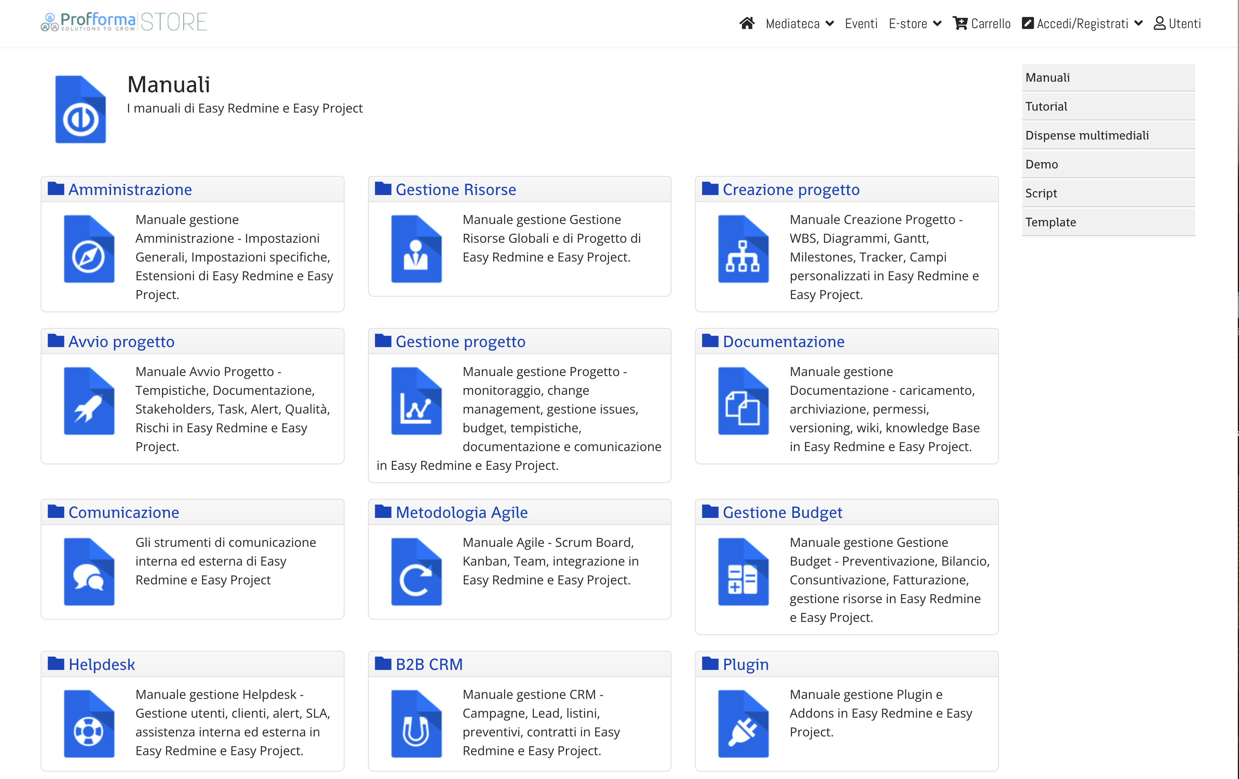
Task: Open the Comunicazione chat bubbles document icon
Action: pyautogui.click(x=89, y=572)
